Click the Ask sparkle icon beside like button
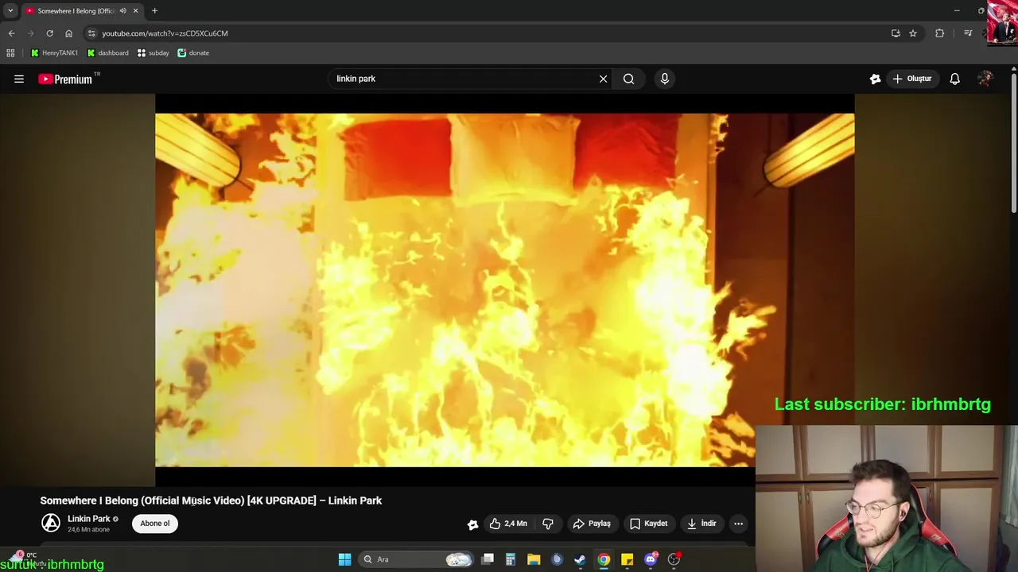This screenshot has width=1018, height=572. click(472, 524)
